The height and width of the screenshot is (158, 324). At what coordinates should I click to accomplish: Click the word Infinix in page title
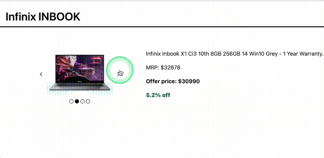pos(21,17)
